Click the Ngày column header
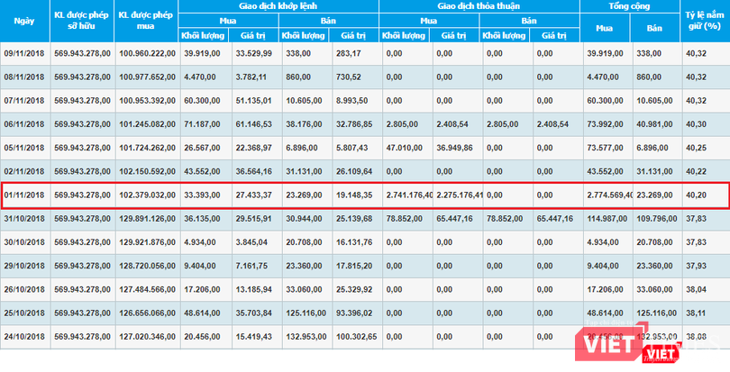The height and width of the screenshot is (372, 730). coord(24,20)
